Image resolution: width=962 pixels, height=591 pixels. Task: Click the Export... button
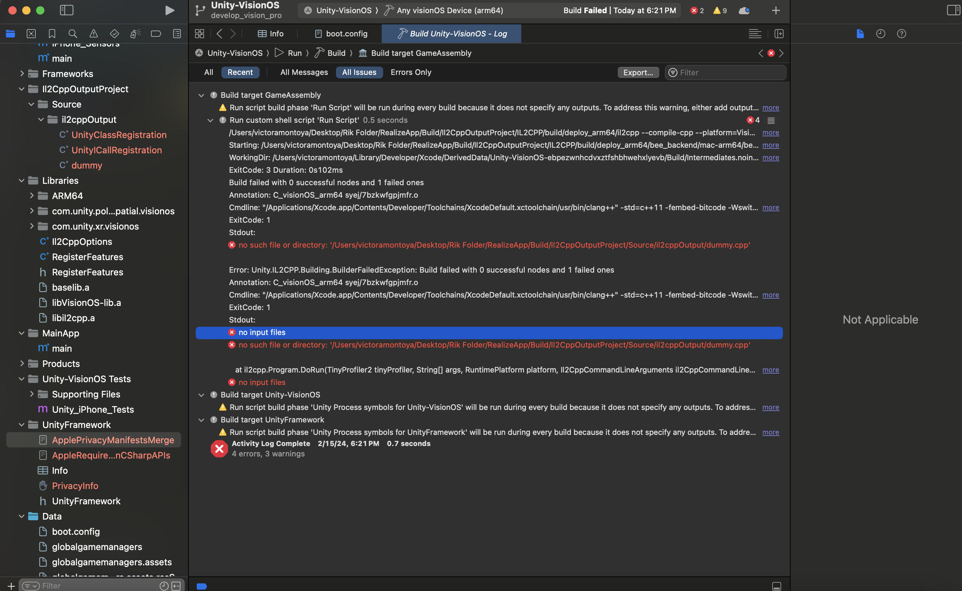click(x=638, y=72)
